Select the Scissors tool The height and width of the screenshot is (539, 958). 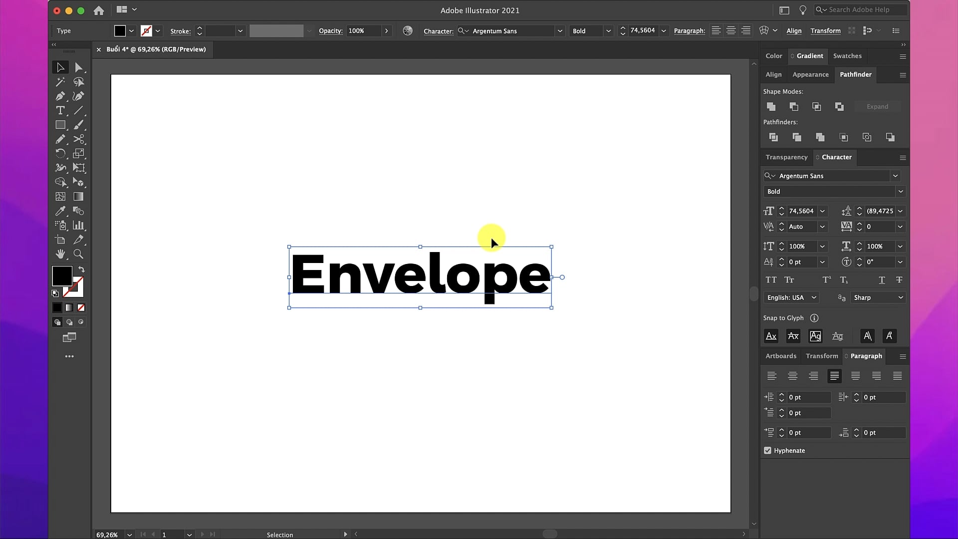click(x=78, y=139)
